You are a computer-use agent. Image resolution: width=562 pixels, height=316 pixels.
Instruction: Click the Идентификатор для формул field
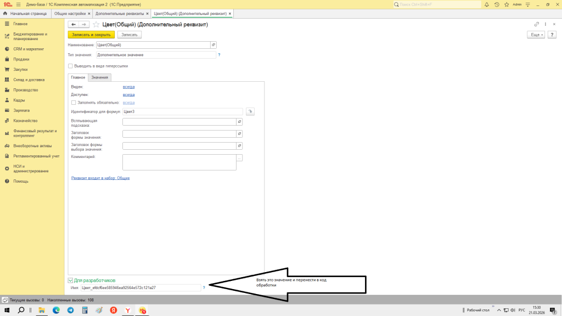183,112
